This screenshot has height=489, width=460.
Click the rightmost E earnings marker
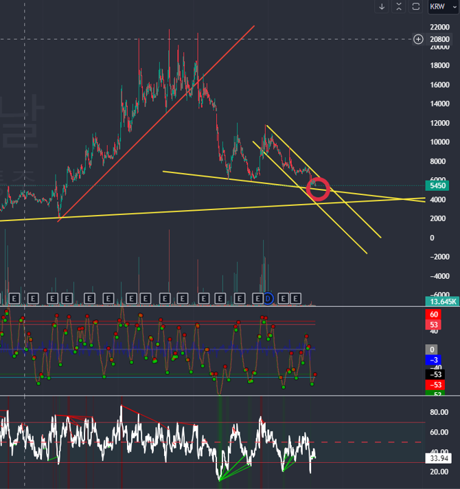pyautogui.click(x=295, y=299)
